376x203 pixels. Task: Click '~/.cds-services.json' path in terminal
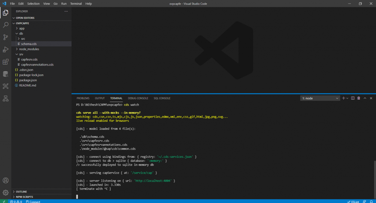tap(175, 157)
